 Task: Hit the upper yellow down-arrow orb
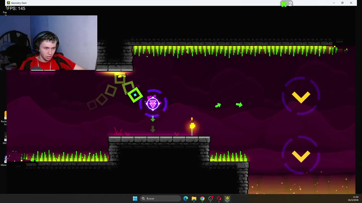pyautogui.click(x=301, y=97)
